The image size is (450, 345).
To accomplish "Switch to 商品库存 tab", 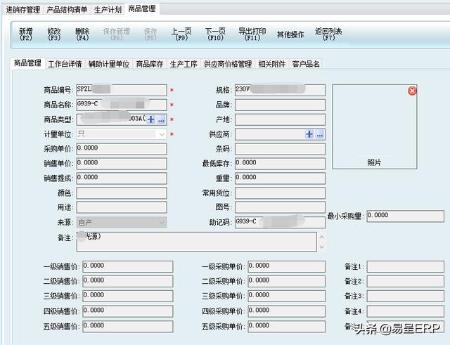I will (150, 64).
